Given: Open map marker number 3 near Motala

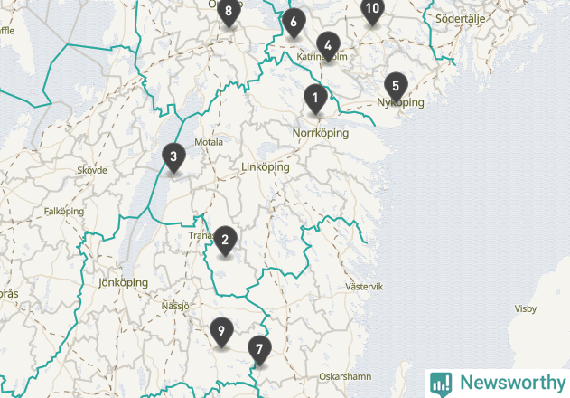Looking at the screenshot, I should click(x=173, y=158).
